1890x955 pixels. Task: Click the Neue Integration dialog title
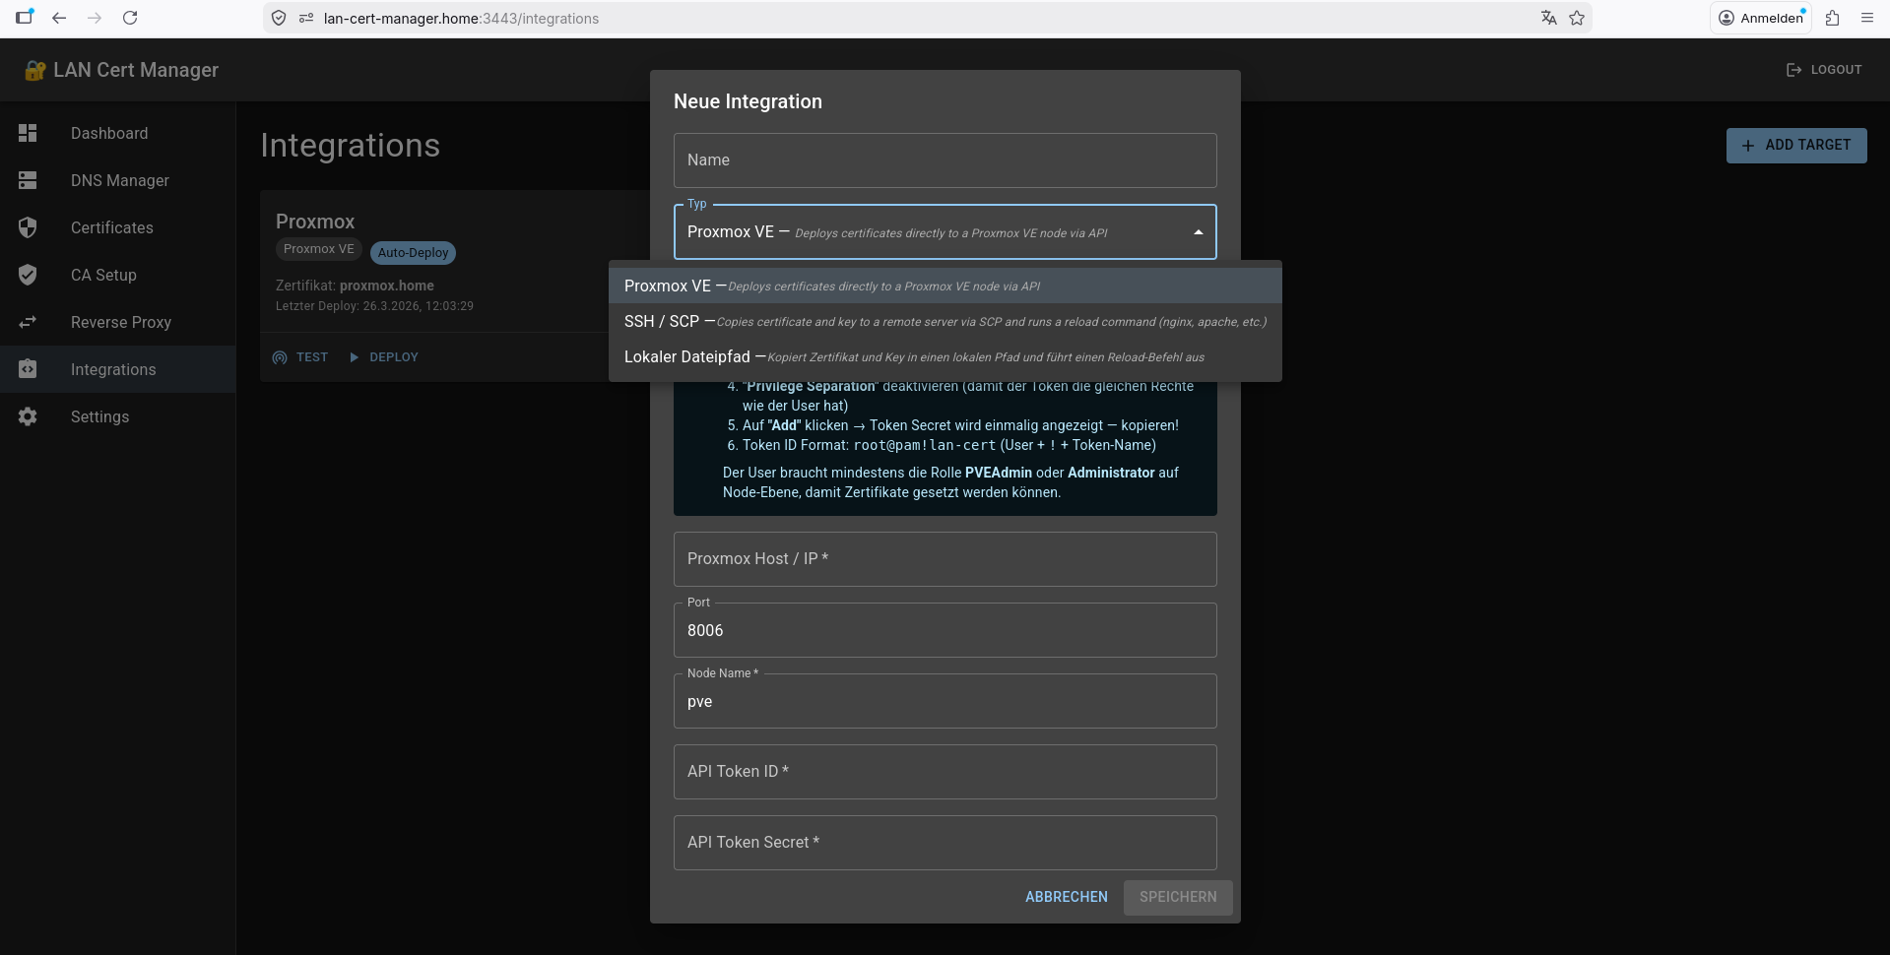point(748,101)
